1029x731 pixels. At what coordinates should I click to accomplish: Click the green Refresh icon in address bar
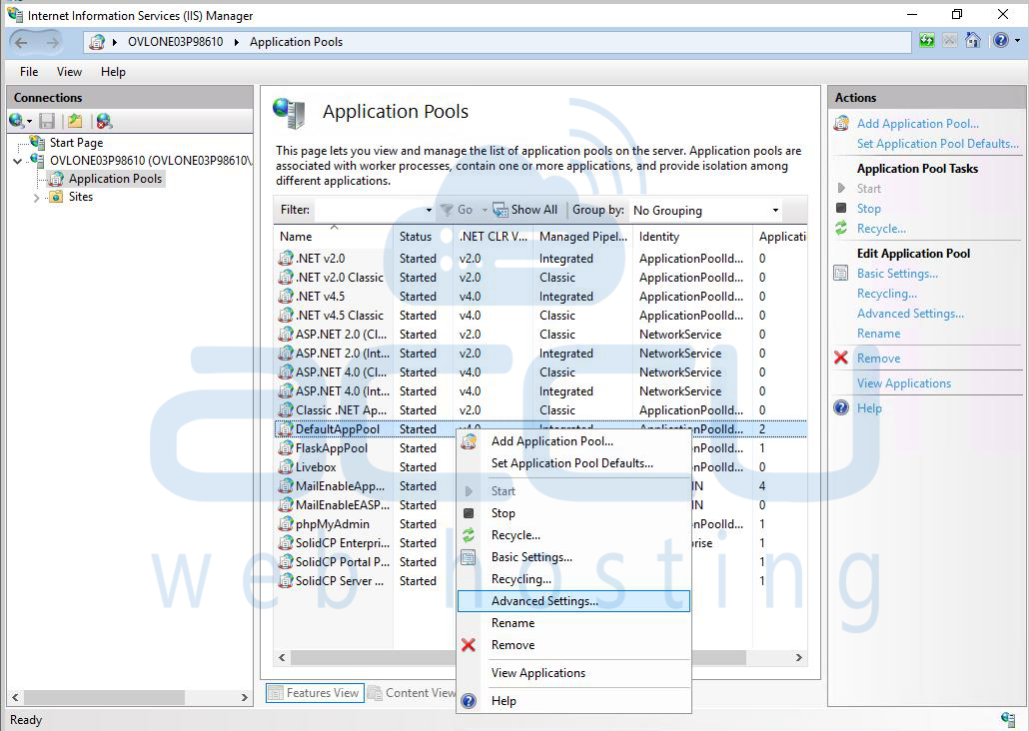[926, 41]
